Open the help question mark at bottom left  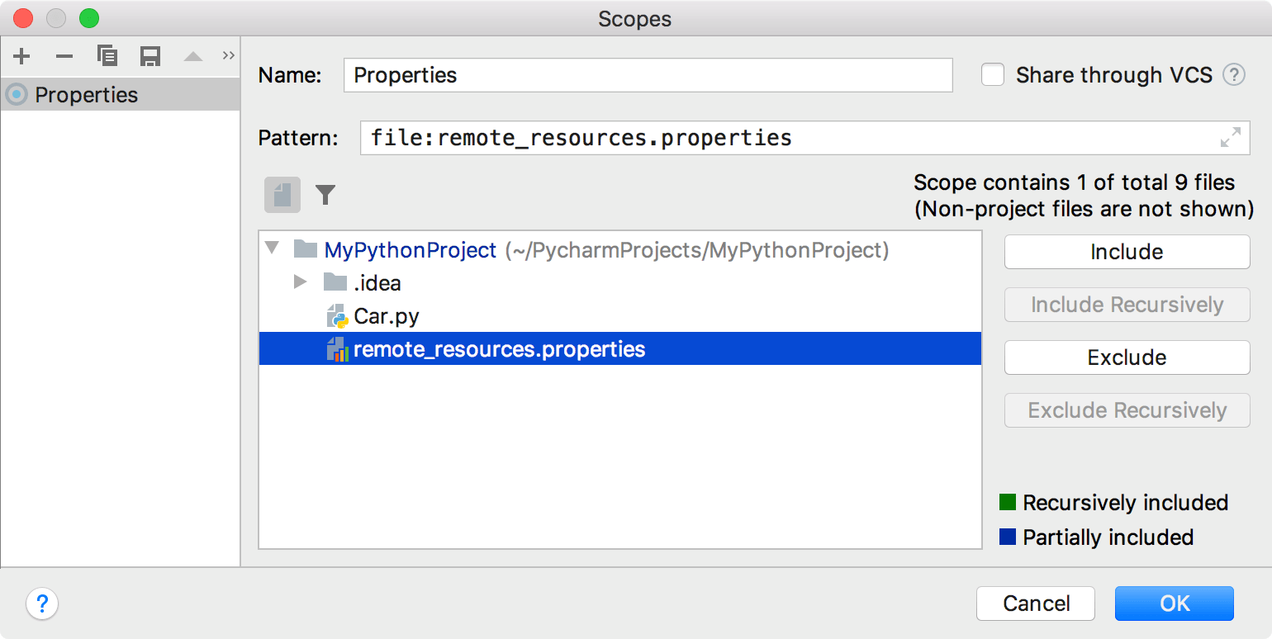[x=42, y=603]
